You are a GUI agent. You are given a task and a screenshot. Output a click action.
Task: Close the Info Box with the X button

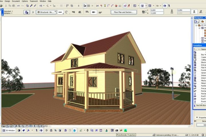point(2,10)
